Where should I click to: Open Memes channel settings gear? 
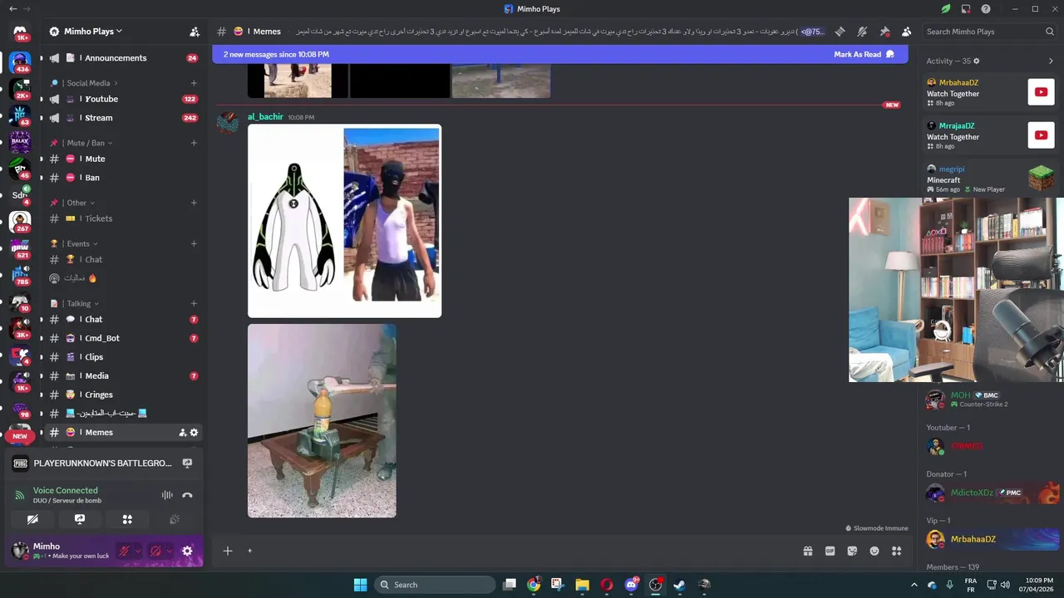point(195,432)
